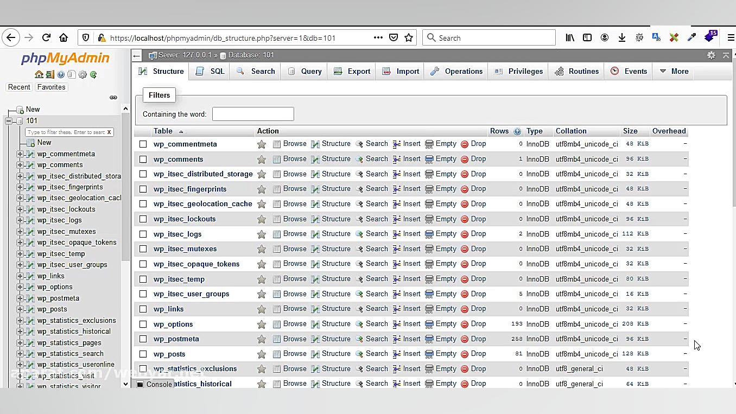Screen dimensions: 736x414
Task: Bookmark this page with the star icon
Action: coord(409,37)
